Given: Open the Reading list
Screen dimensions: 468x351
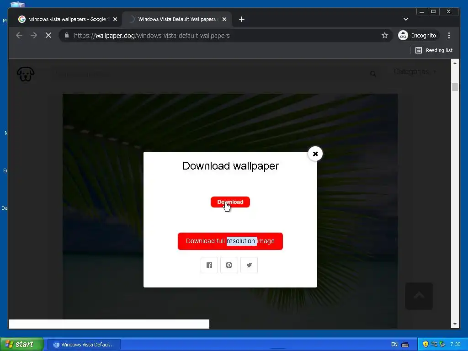Looking at the screenshot, I should (x=434, y=50).
